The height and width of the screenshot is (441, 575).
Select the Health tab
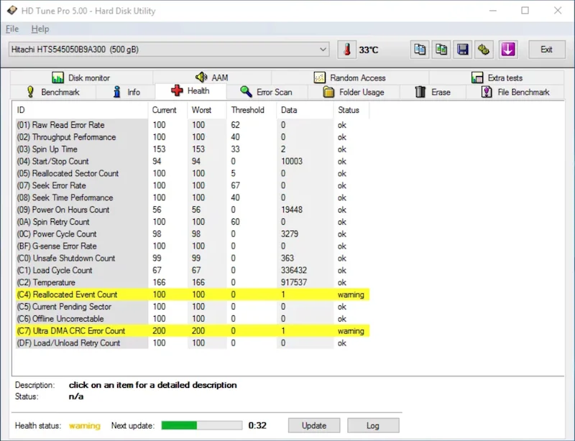[190, 91]
